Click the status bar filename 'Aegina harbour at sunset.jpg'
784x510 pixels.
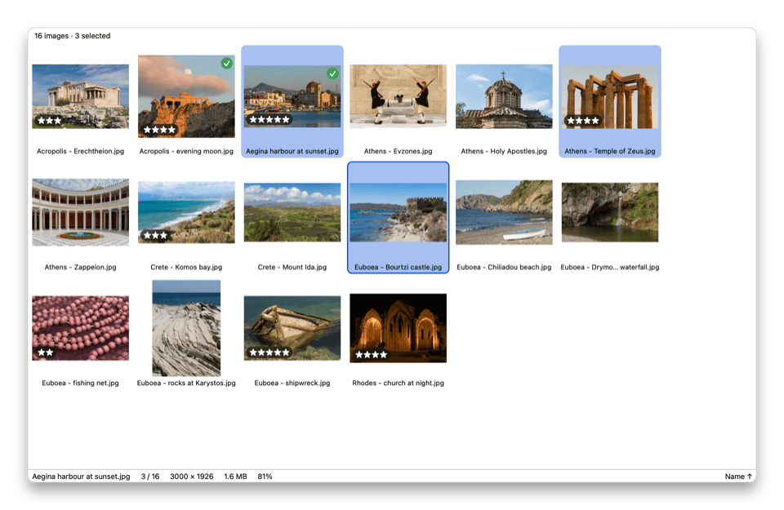point(81,477)
